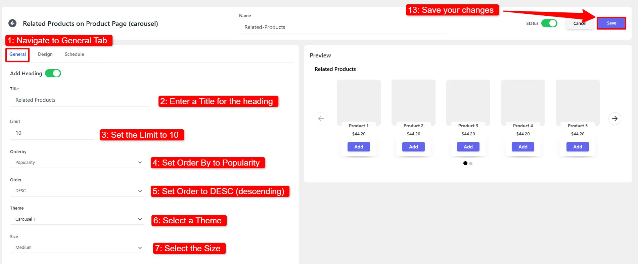The image size is (638, 264).
Task: Click the Cancel button
Action: pos(580,24)
